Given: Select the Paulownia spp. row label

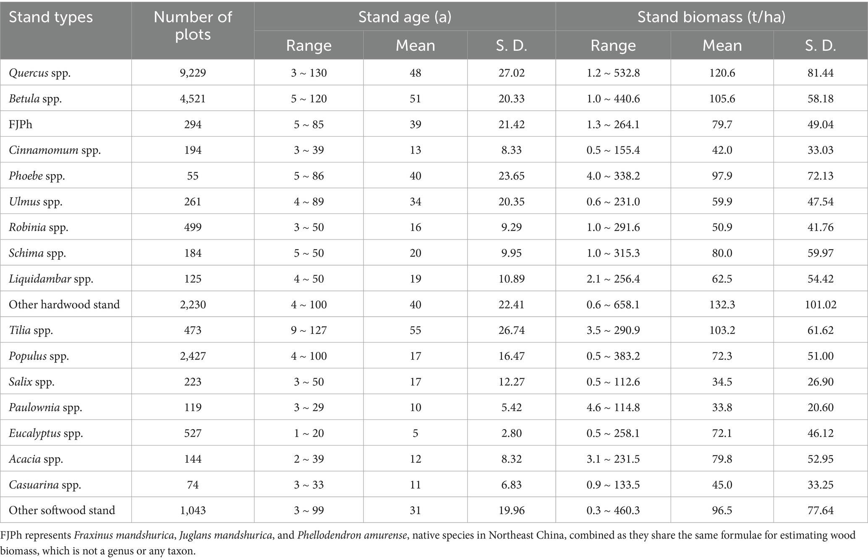Looking at the screenshot, I should (x=45, y=407).
